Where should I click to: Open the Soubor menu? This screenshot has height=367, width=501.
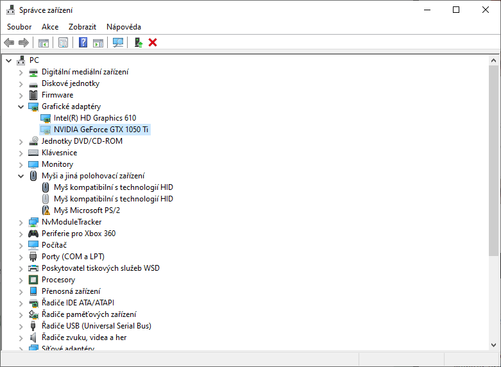[19, 27]
